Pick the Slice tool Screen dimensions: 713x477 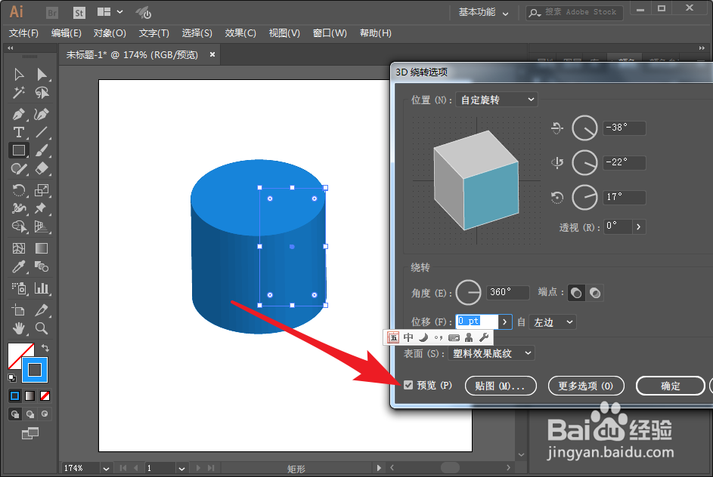[x=42, y=310]
